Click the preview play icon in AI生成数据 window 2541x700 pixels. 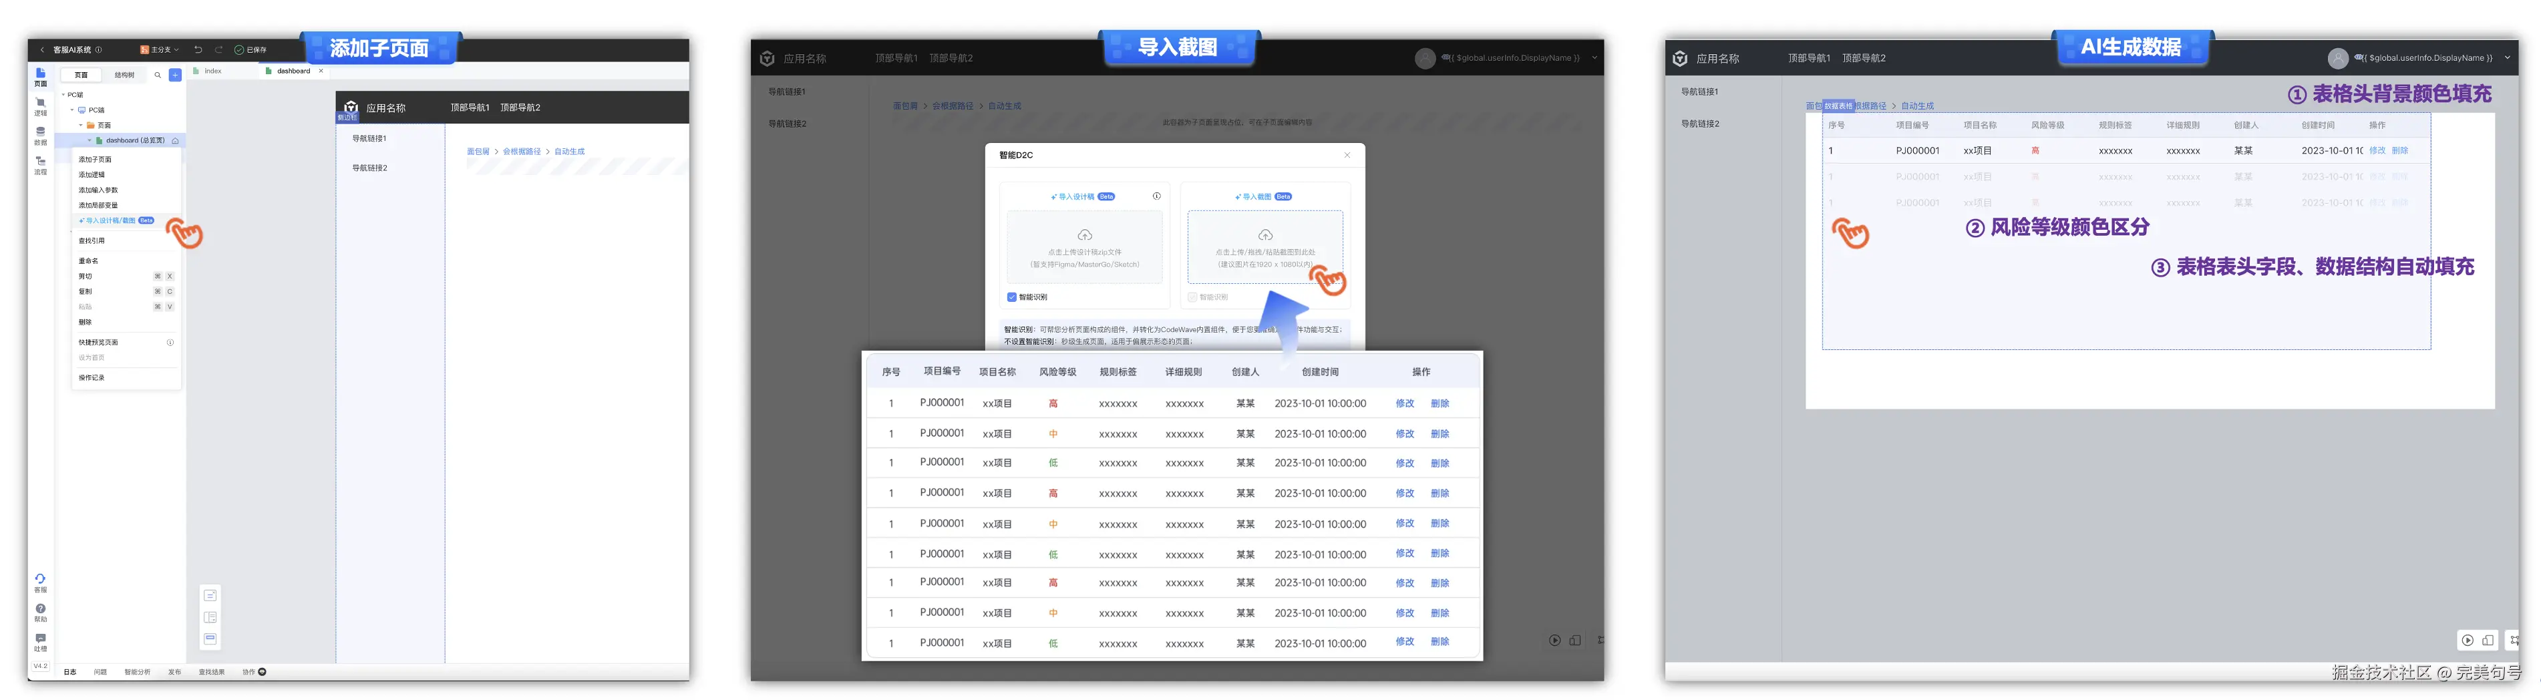pos(2467,640)
